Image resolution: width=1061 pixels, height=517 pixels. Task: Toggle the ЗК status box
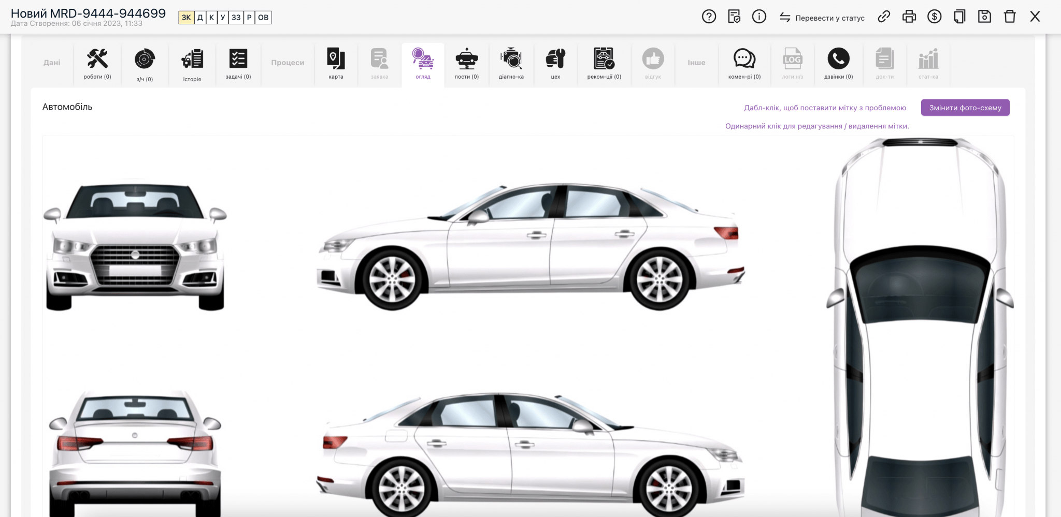tap(186, 18)
